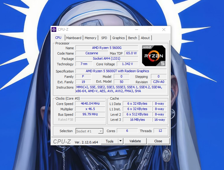Click the version text Ver. 2.12.0.x64
Viewport: 224px width, 170px height.
86,142
